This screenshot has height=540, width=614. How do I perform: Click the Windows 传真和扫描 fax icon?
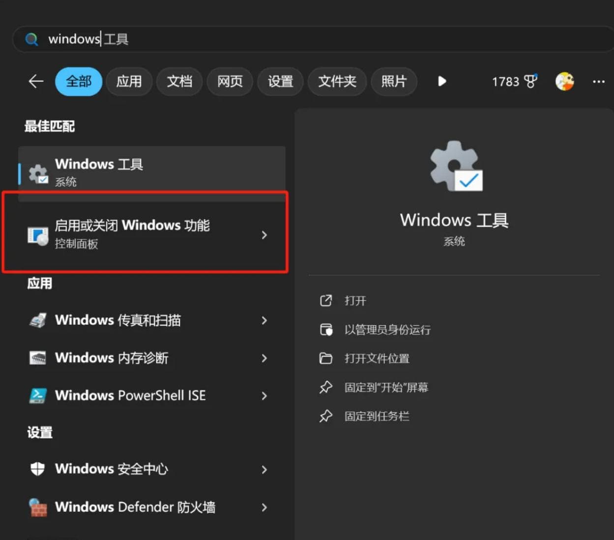[38, 320]
